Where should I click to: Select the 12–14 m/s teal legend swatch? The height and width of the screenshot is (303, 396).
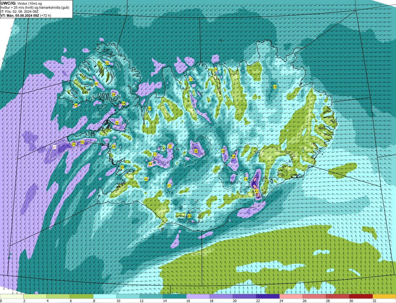point(151,296)
